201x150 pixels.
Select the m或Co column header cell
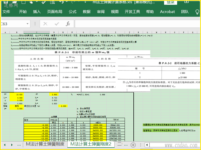(98, 122)
